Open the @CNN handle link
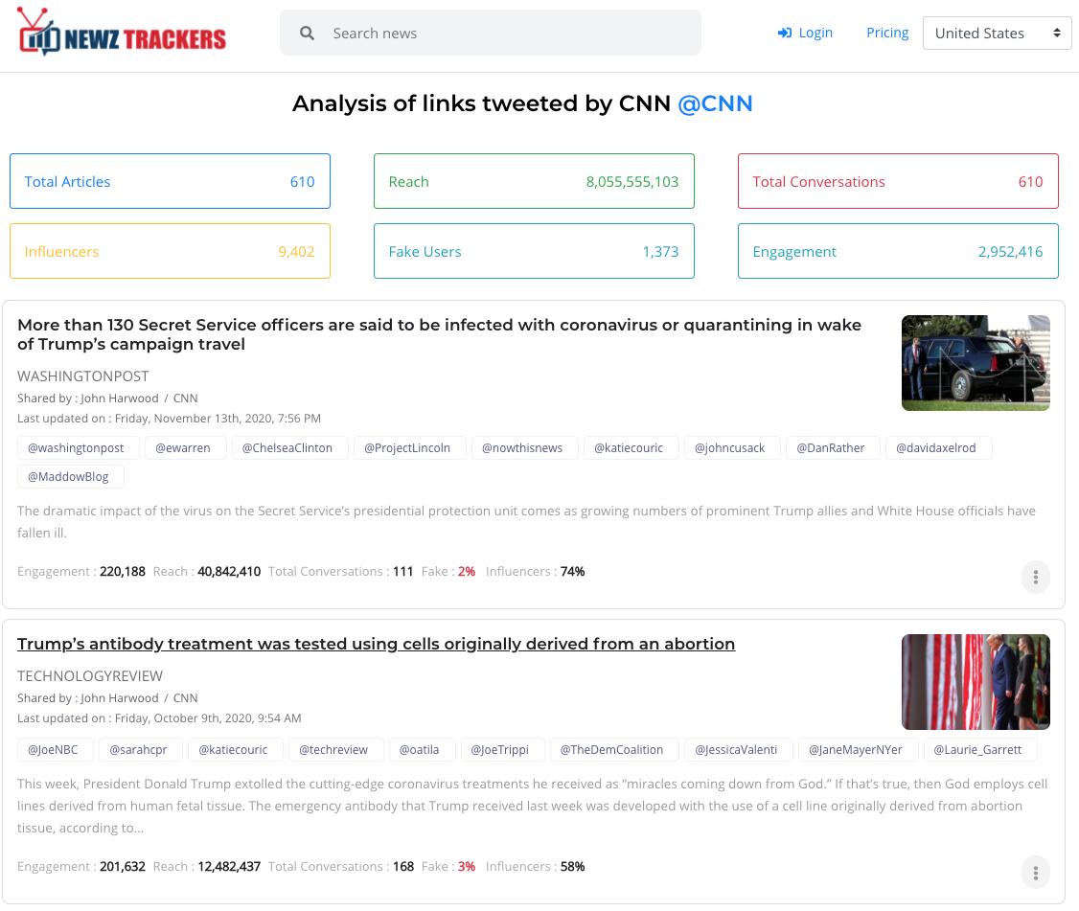Viewport: 1079px width, 911px height. (715, 103)
